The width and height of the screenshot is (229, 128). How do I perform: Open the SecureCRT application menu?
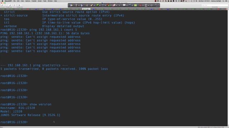tap(8, 1)
